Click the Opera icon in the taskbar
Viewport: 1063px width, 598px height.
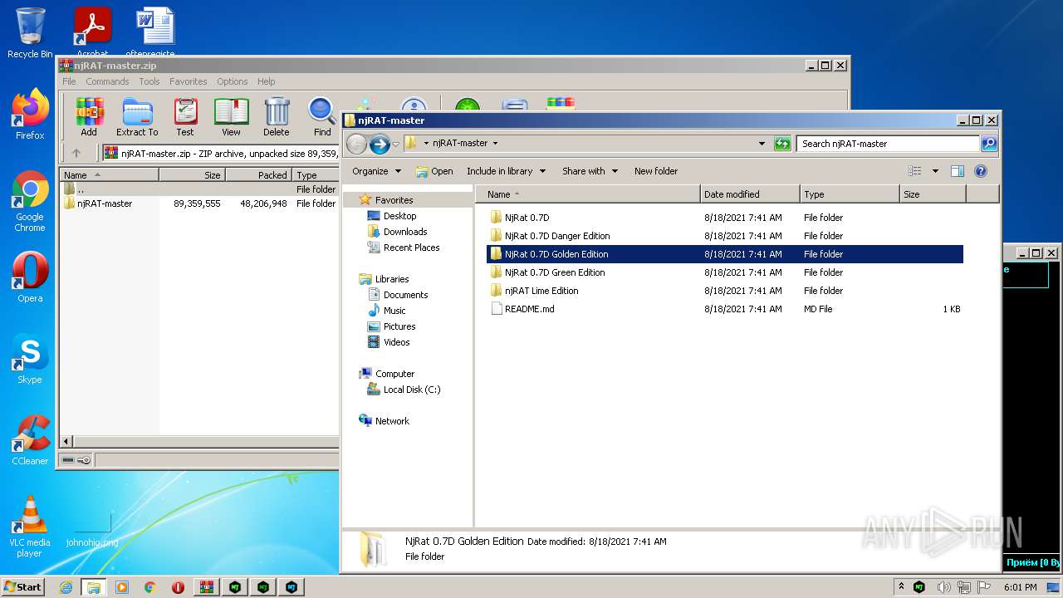pos(178,587)
